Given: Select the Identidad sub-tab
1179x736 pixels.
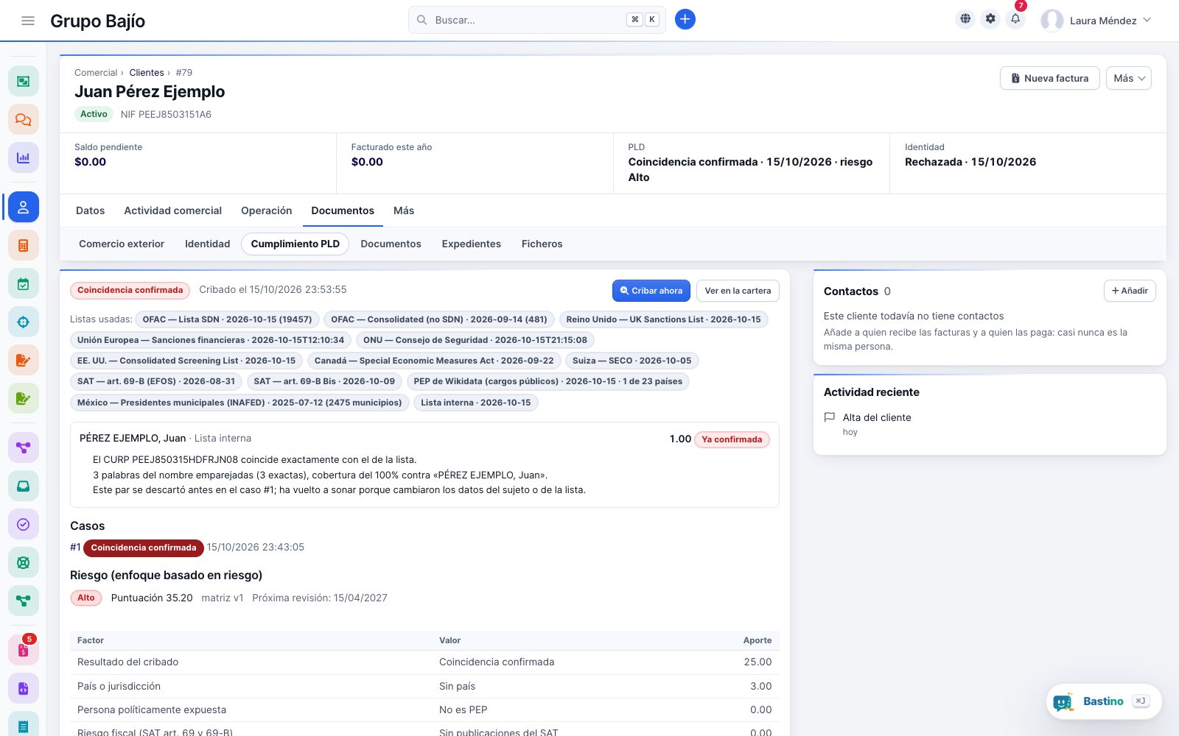Looking at the screenshot, I should pyautogui.click(x=208, y=244).
